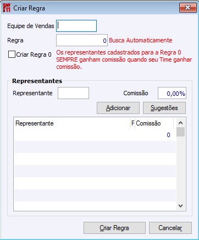Viewport: 199px width, 240px height.
Task: Open Sugestões for representatives
Action: click(x=164, y=108)
